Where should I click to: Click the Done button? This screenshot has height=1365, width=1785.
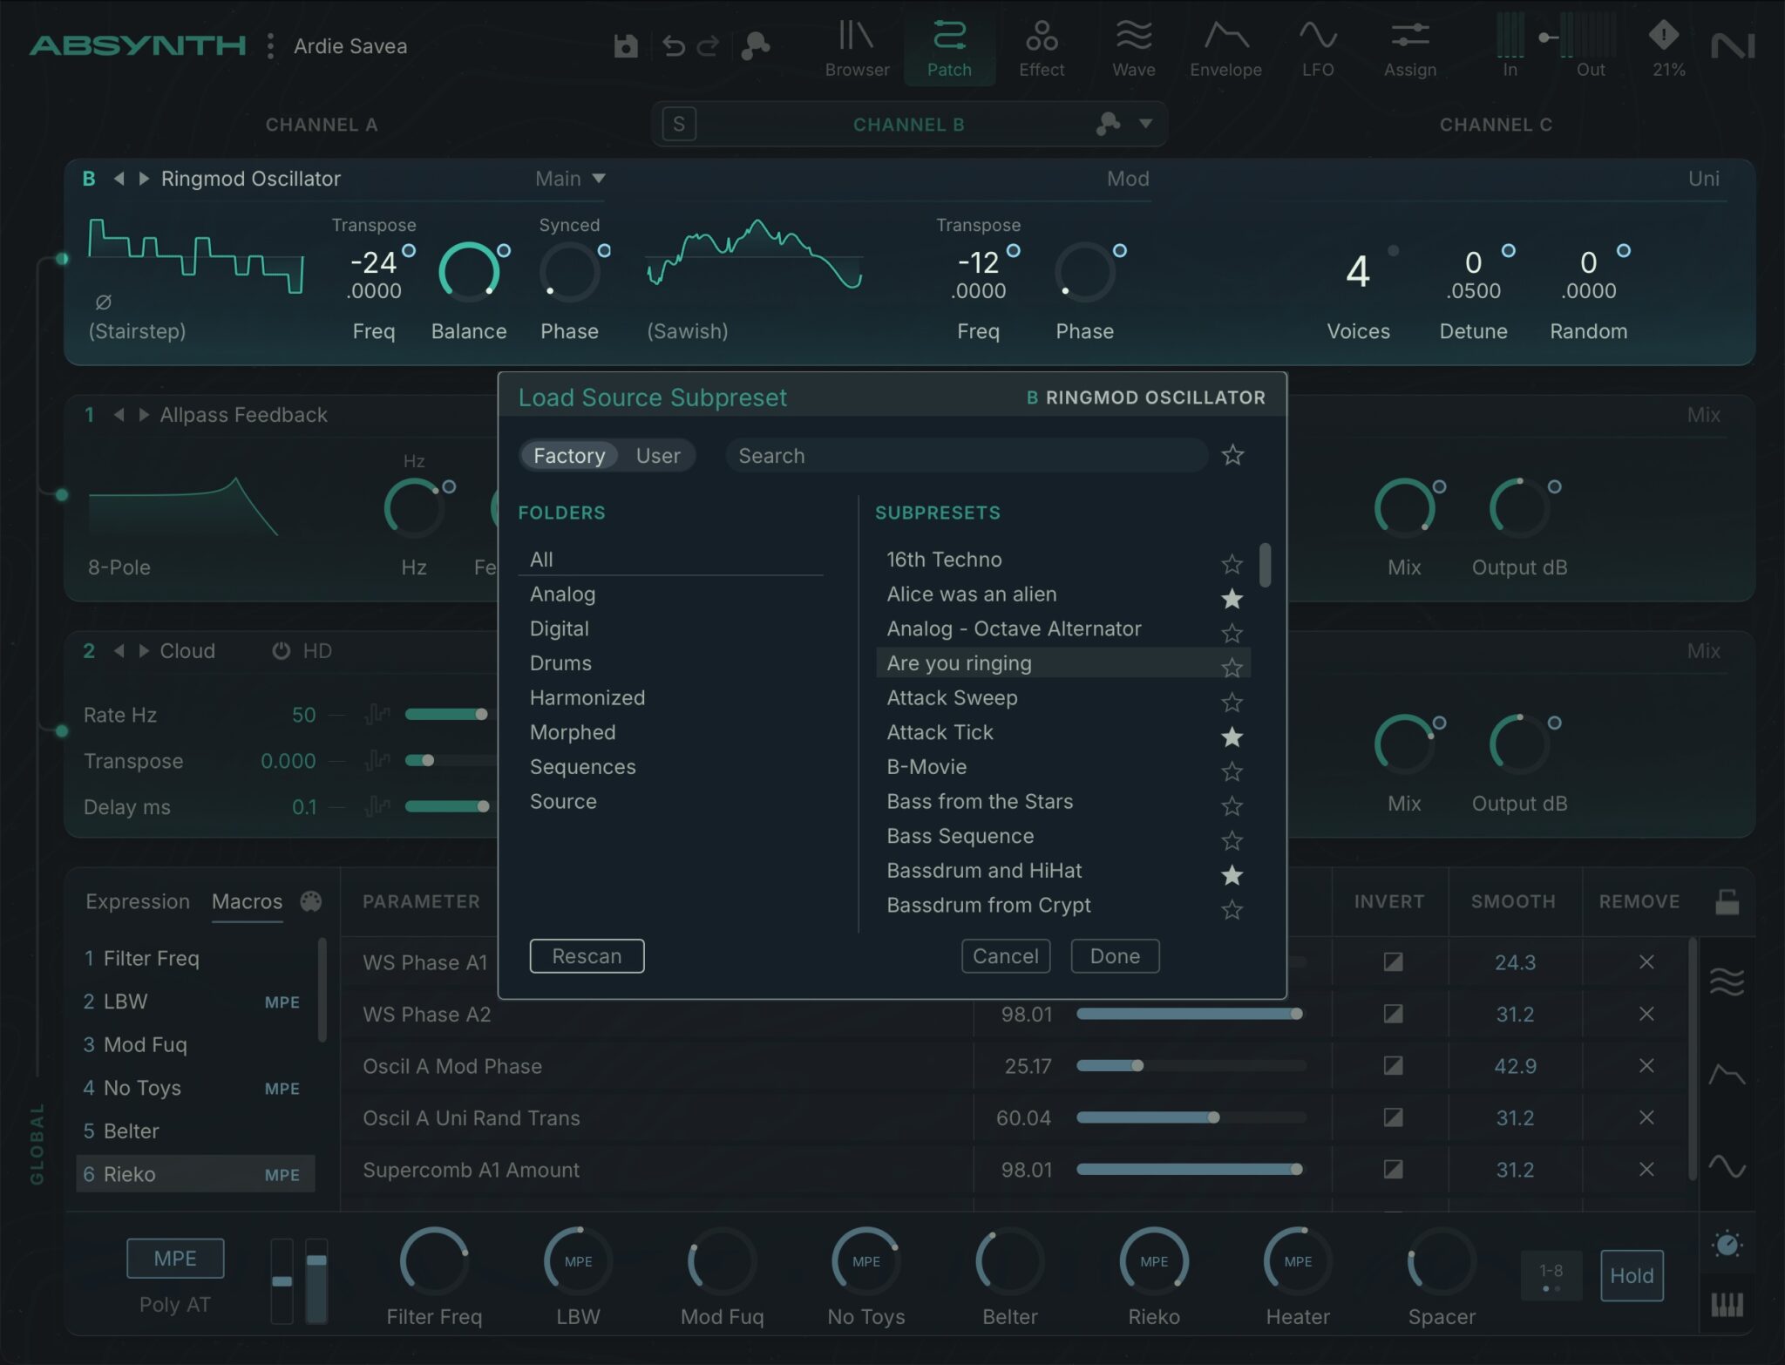pos(1115,956)
